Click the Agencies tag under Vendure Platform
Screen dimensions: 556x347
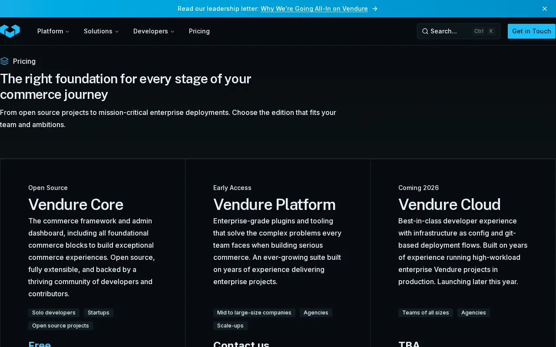tap(316, 313)
